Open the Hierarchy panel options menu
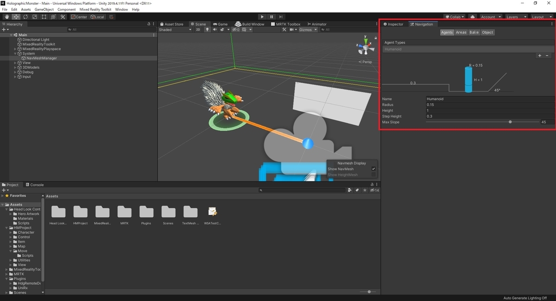The image size is (556, 301). coord(154,24)
